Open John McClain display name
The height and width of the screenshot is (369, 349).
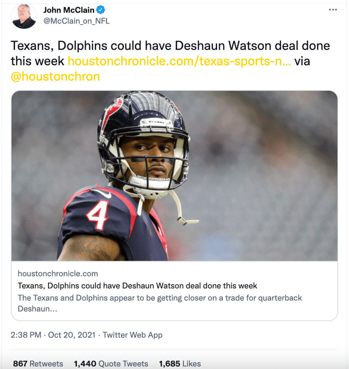(x=69, y=10)
